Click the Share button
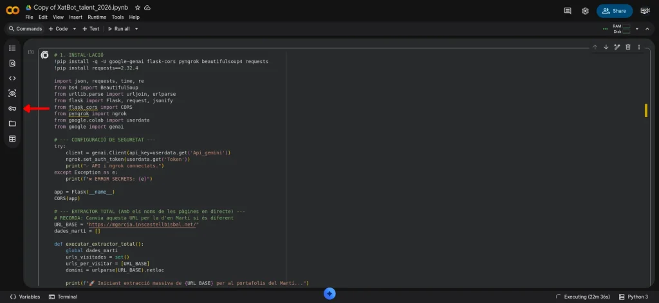Viewport: 659px width, 303px height. (614, 11)
